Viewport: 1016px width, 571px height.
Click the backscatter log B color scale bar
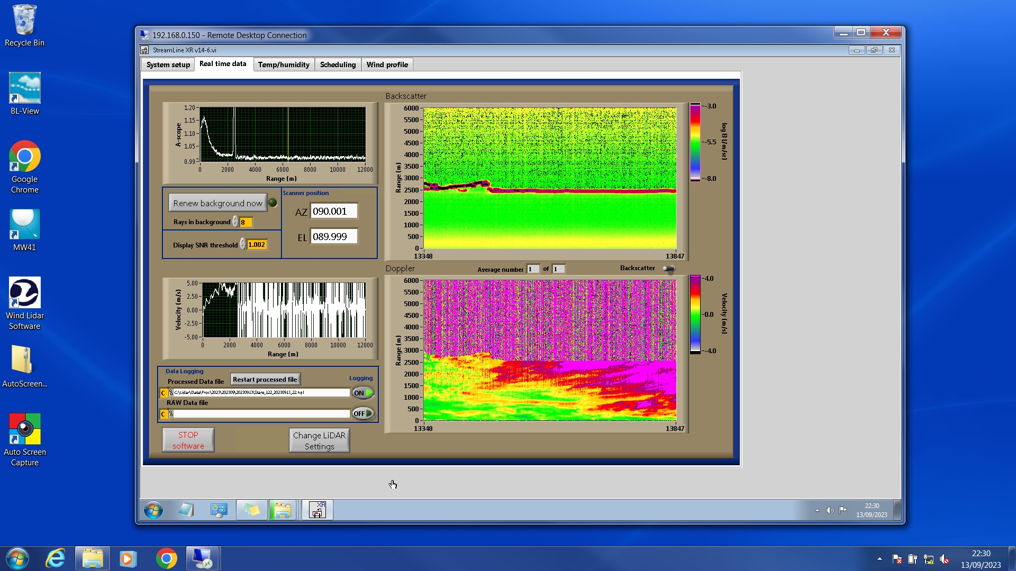point(695,142)
